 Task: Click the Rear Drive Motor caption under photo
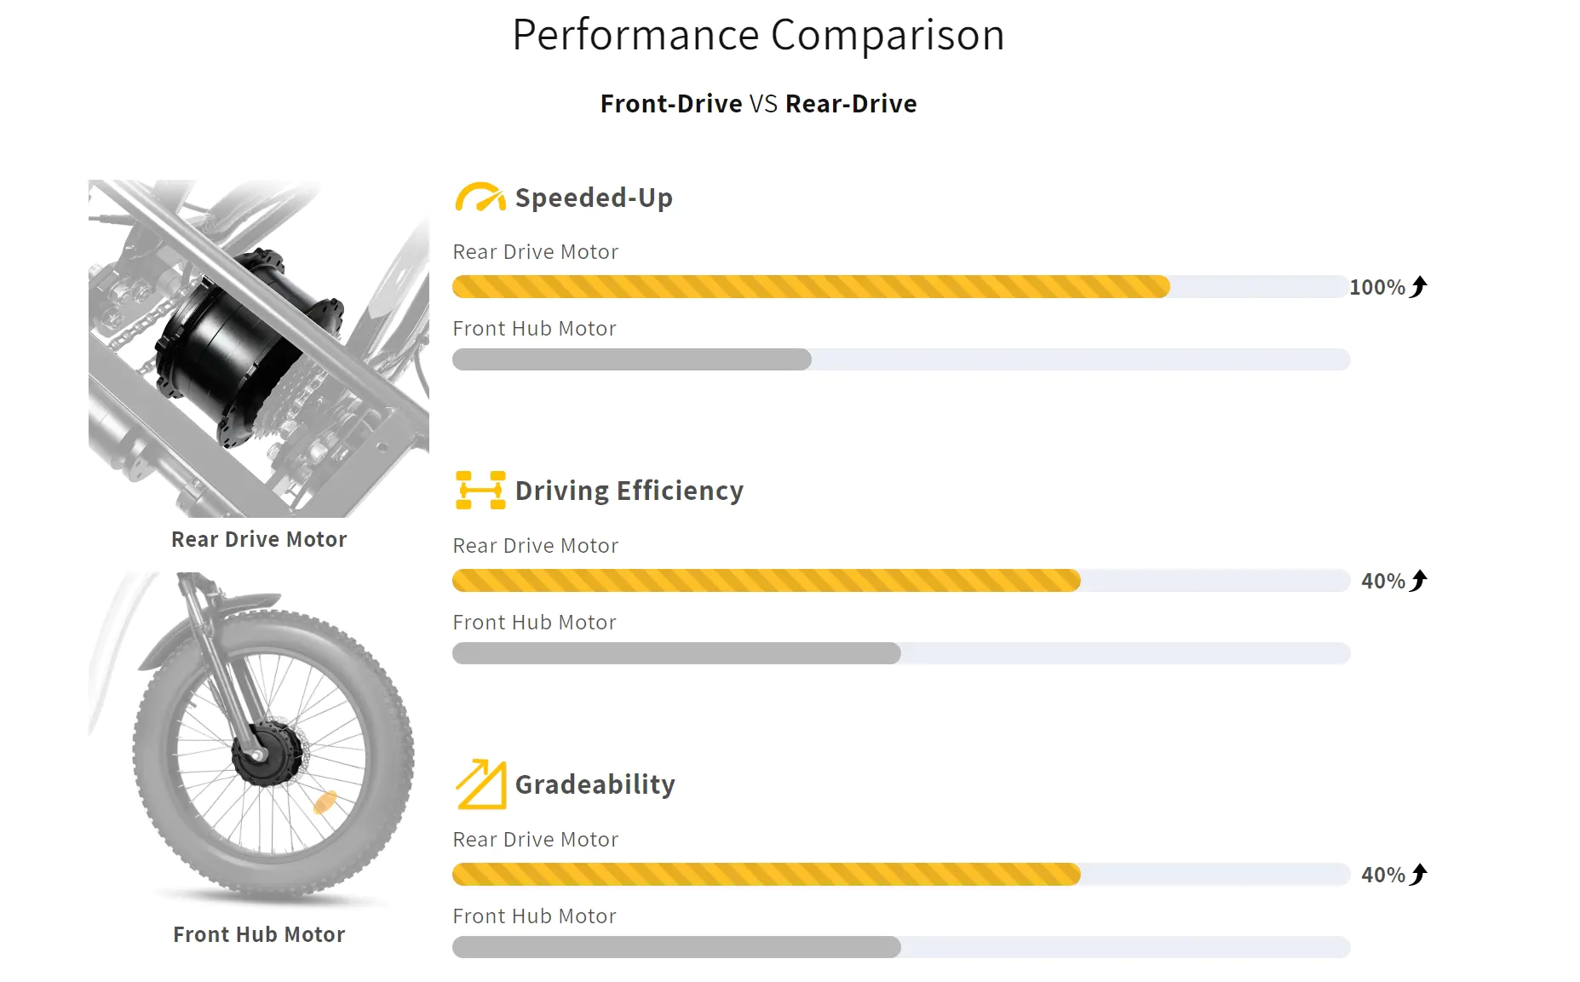259,539
